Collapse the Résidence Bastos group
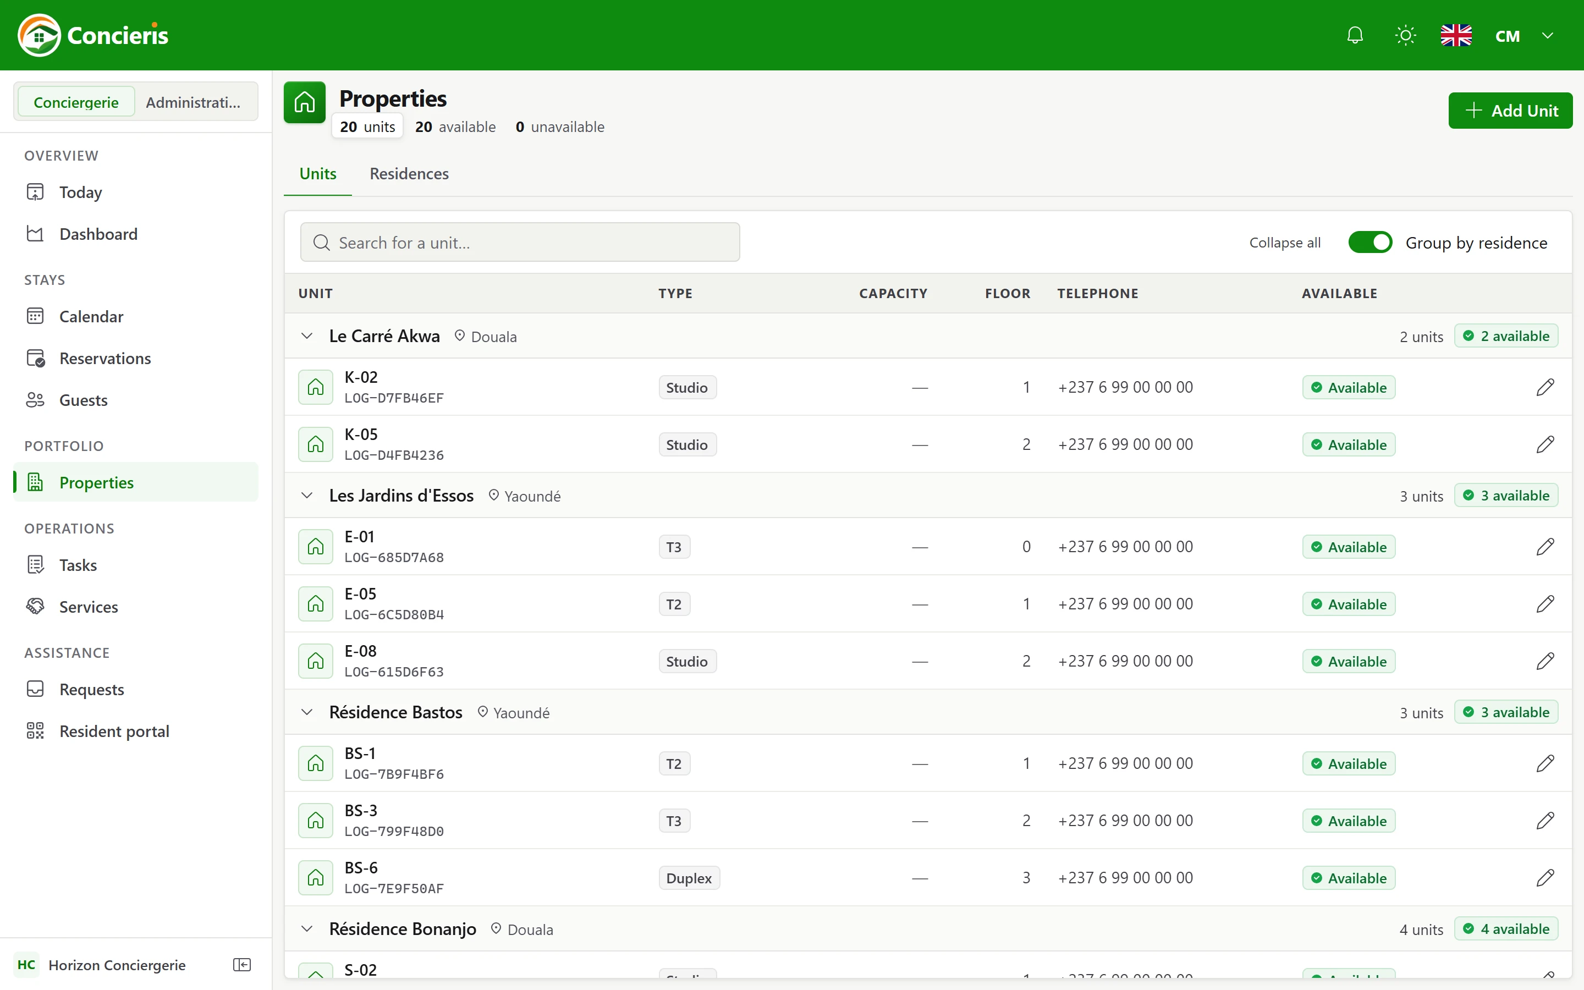The width and height of the screenshot is (1584, 990). pyautogui.click(x=307, y=712)
